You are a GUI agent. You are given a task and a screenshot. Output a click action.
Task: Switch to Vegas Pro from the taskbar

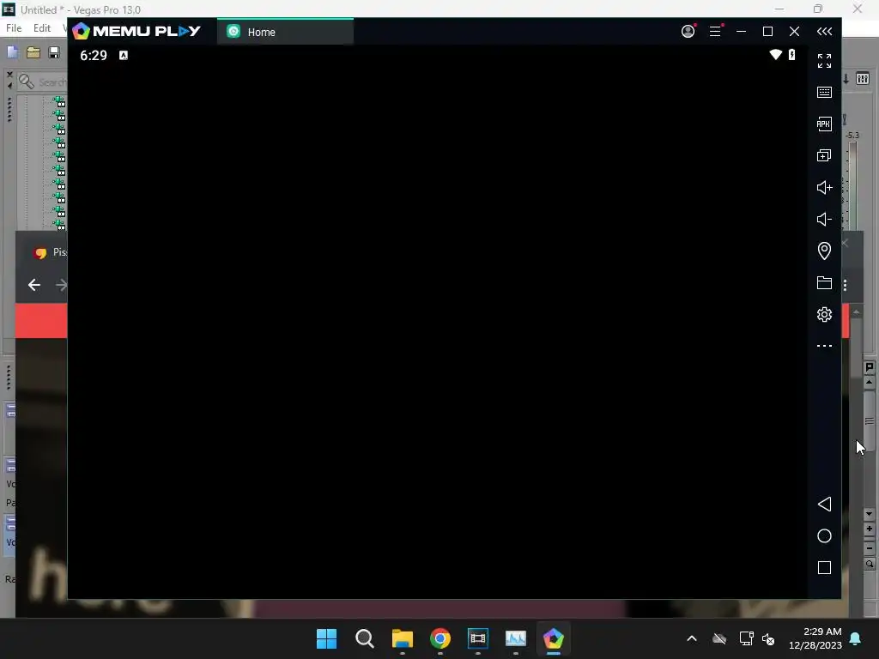coord(478,638)
